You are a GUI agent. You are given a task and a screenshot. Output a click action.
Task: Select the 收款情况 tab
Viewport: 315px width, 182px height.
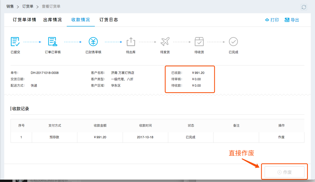[x=81, y=20]
